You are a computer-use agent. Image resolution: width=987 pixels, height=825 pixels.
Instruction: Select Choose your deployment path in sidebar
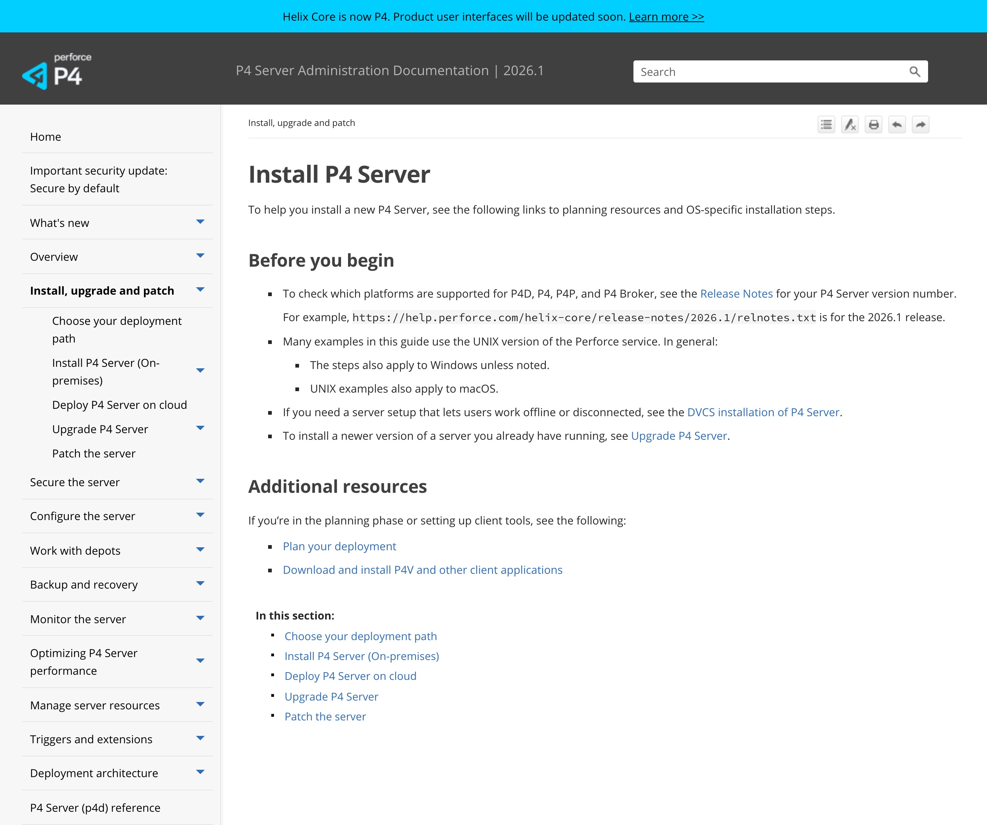coord(116,330)
